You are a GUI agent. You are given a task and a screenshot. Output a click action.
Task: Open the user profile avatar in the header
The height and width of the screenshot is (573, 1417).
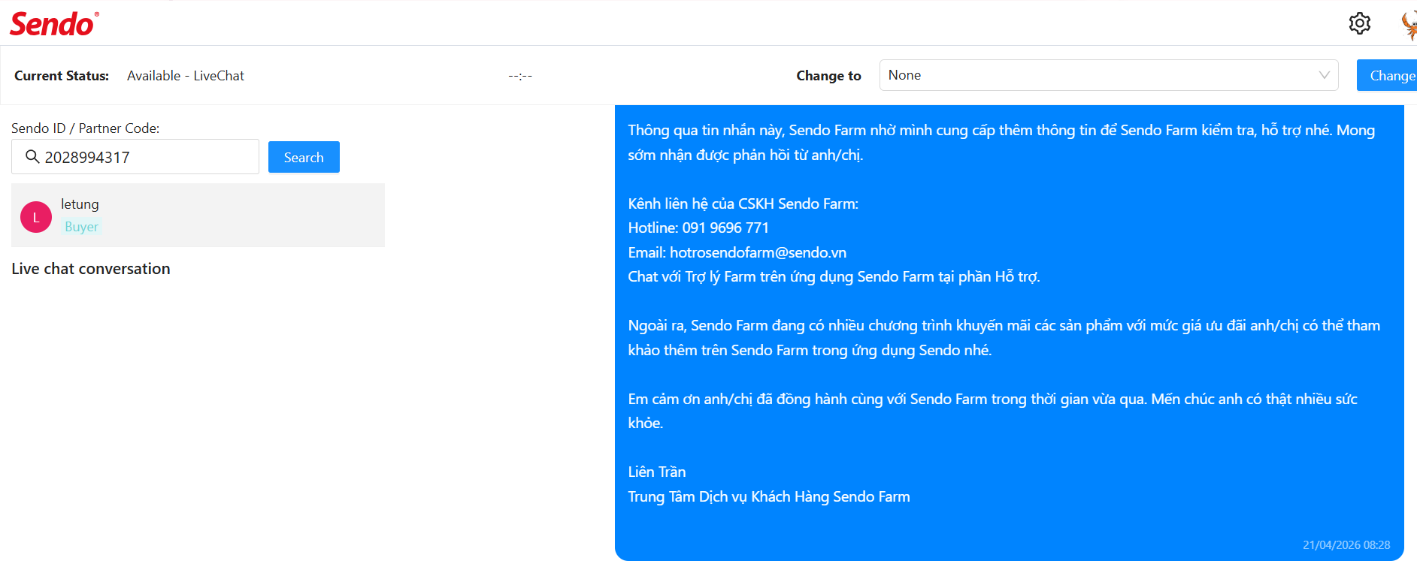1409,24
